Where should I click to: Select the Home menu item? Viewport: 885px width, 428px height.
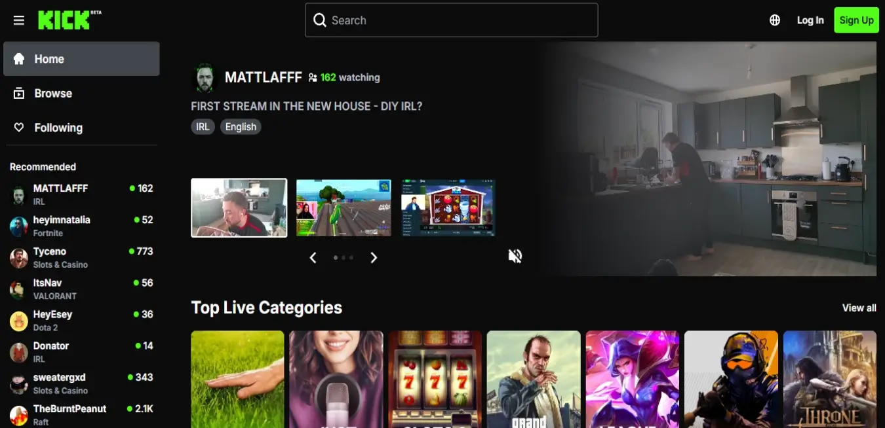tap(81, 59)
